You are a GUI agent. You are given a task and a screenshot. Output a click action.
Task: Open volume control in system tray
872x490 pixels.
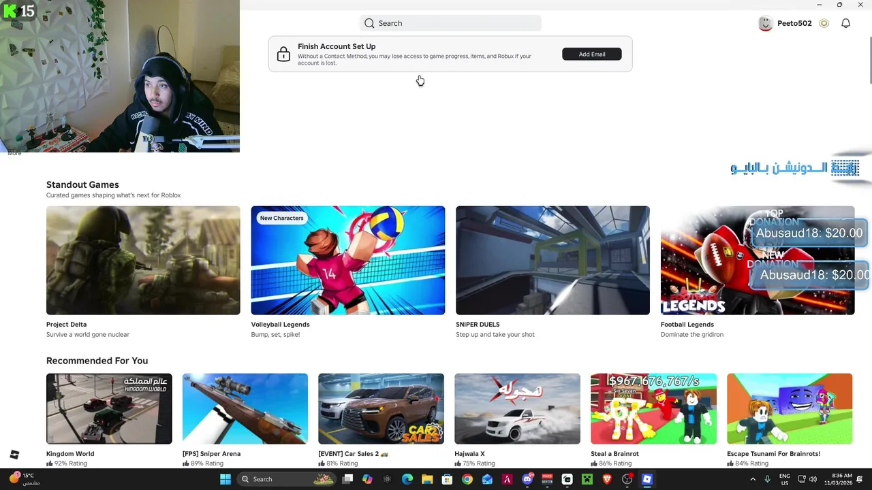(x=813, y=479)
